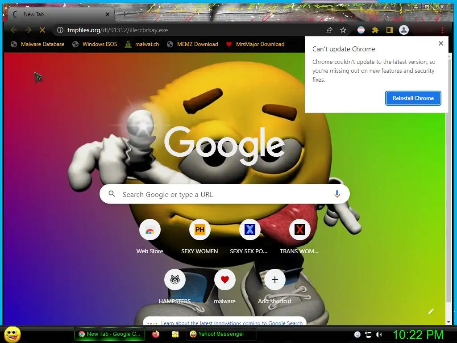Image resolution: width=457 pixels, height=343 pixels.
Task: Open the file explorer taskbar icon
Action: pyautogui.click(x=175, y=334)
